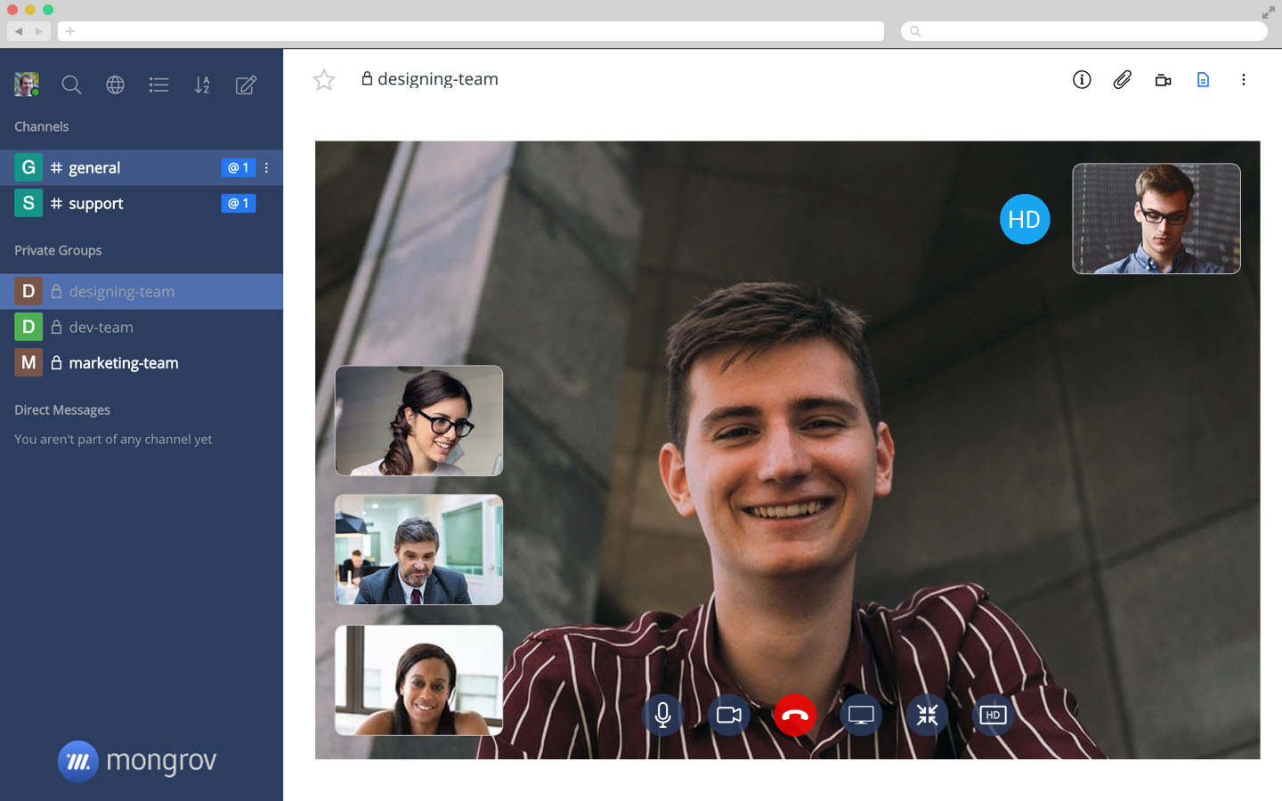
Task: Click the G avatar for general
Action: click(28, 167)
